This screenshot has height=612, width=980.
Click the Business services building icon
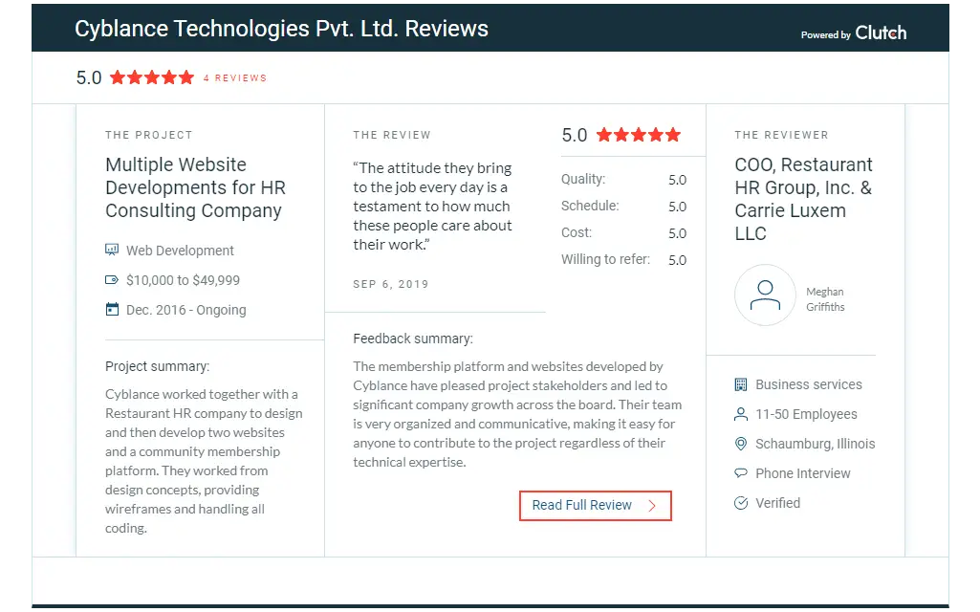741,384
